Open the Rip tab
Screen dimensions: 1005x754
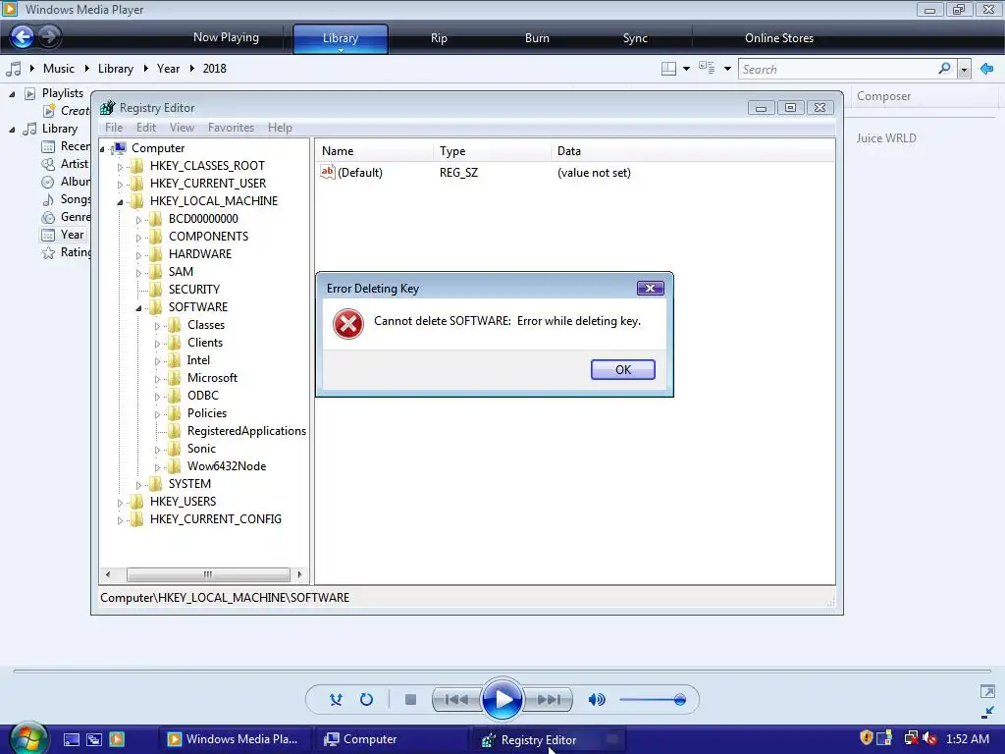tap(439, 38)
